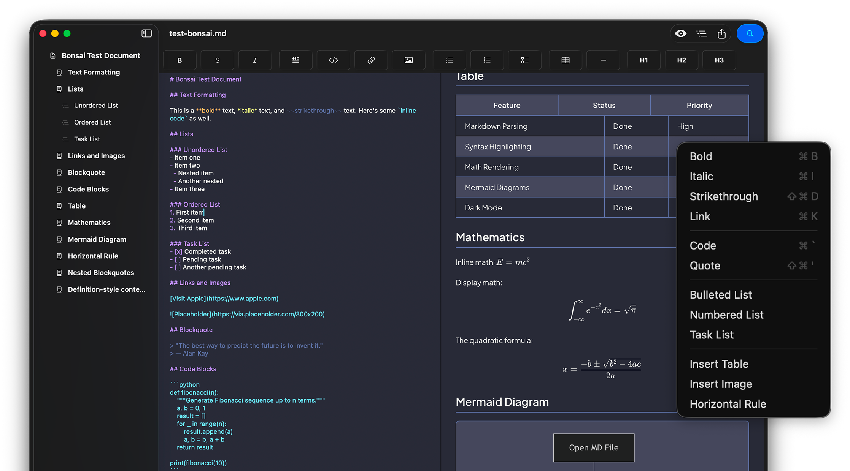The width and height of the screenshot is (850, 471).
Task: Go to Unordered List in the sidebar
Action: (96, 106)
